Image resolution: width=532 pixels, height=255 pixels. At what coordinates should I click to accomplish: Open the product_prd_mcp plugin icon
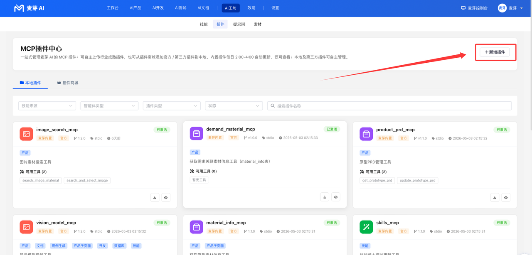(x=366, y=134)
